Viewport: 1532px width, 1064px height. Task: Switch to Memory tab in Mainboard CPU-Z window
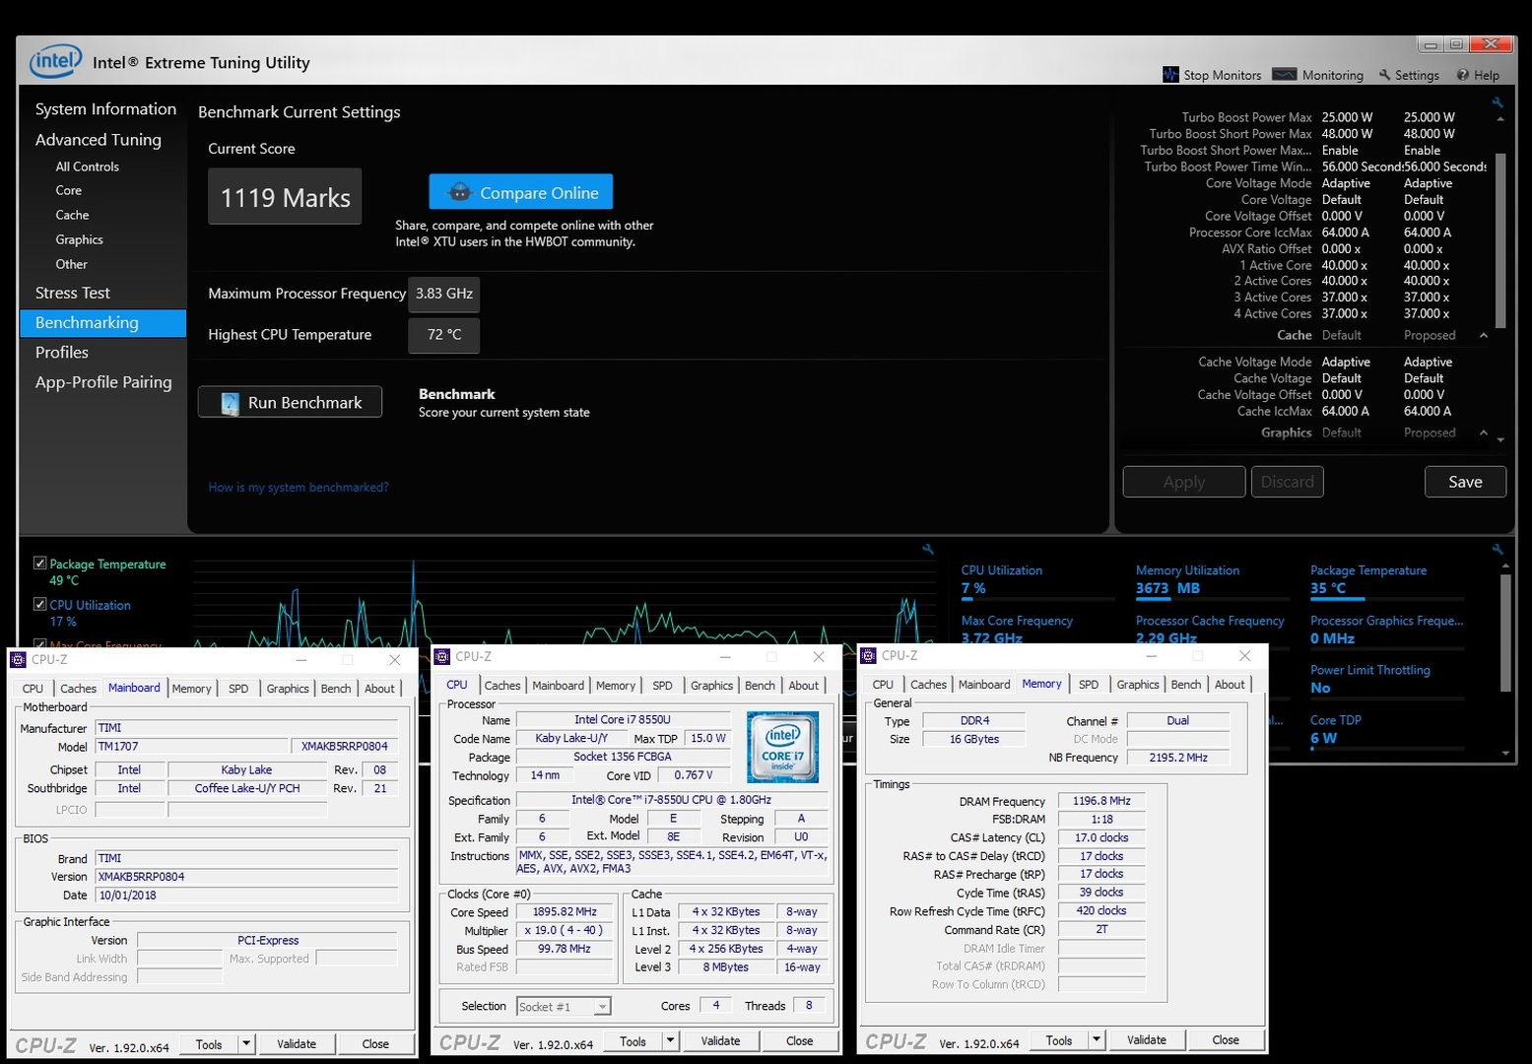click(191, 689)
